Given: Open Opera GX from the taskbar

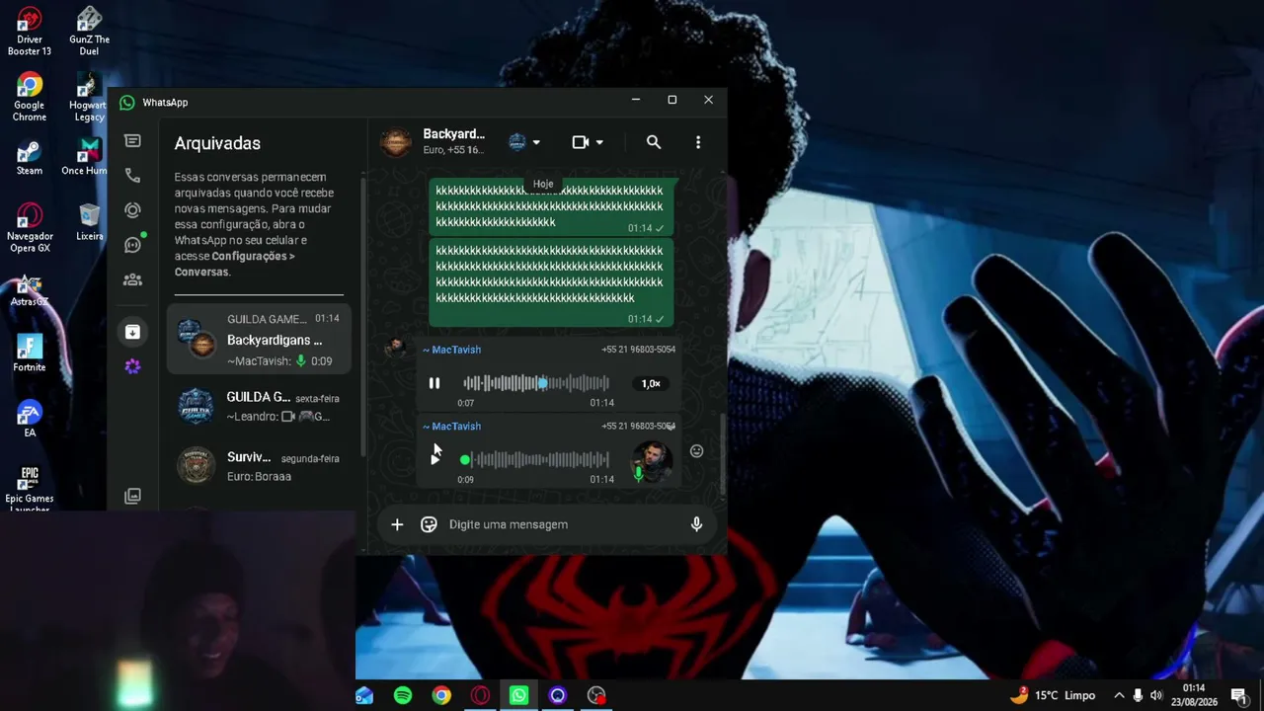Looking at the screenshot, I should (480, 695).
